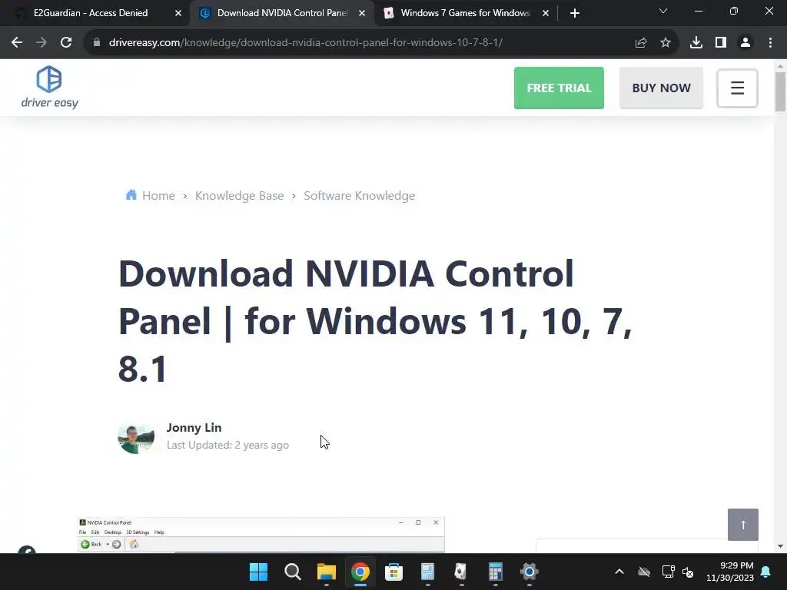Bookmark this page with the star icon
Screen dimensions: 787x590
(666, 43)
